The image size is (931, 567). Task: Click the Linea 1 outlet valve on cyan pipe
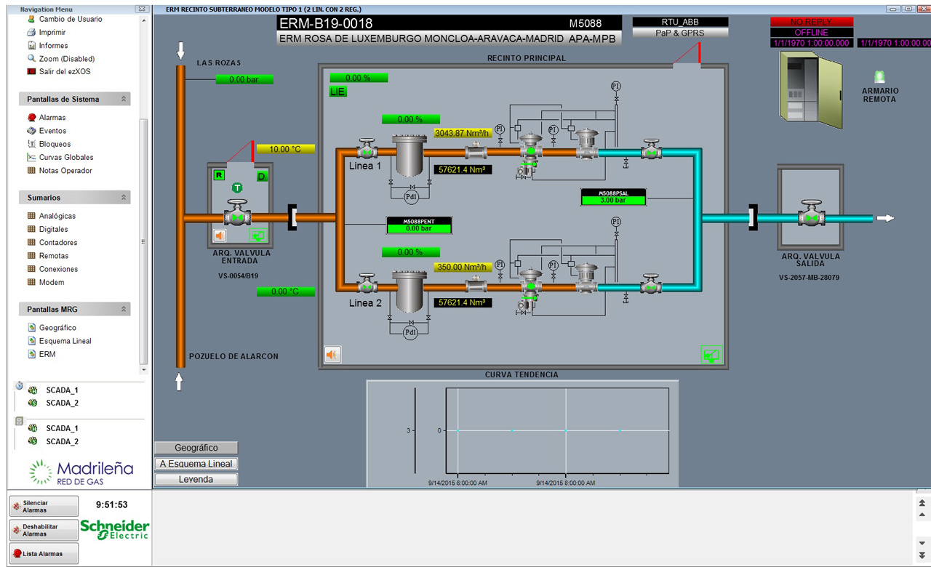pos(651,150)
